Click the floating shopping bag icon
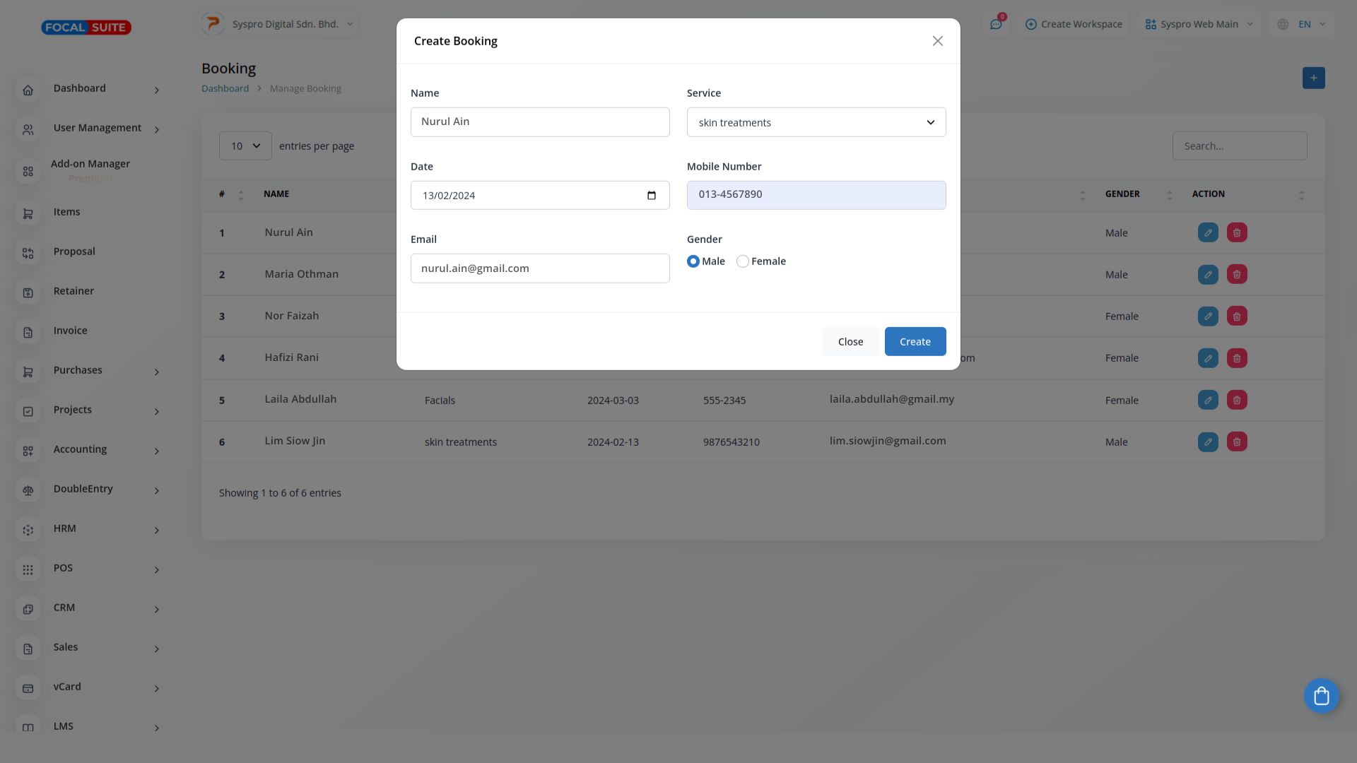This screenshot has width=1357, height=763. 1321,697
